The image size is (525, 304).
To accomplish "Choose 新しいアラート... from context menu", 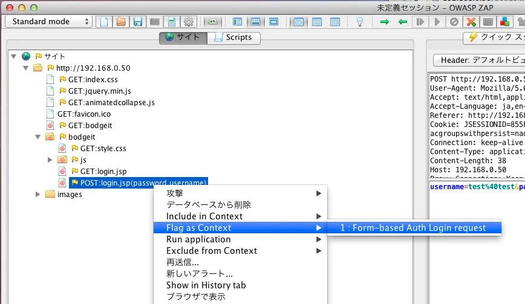I will [x=240, y=274].
